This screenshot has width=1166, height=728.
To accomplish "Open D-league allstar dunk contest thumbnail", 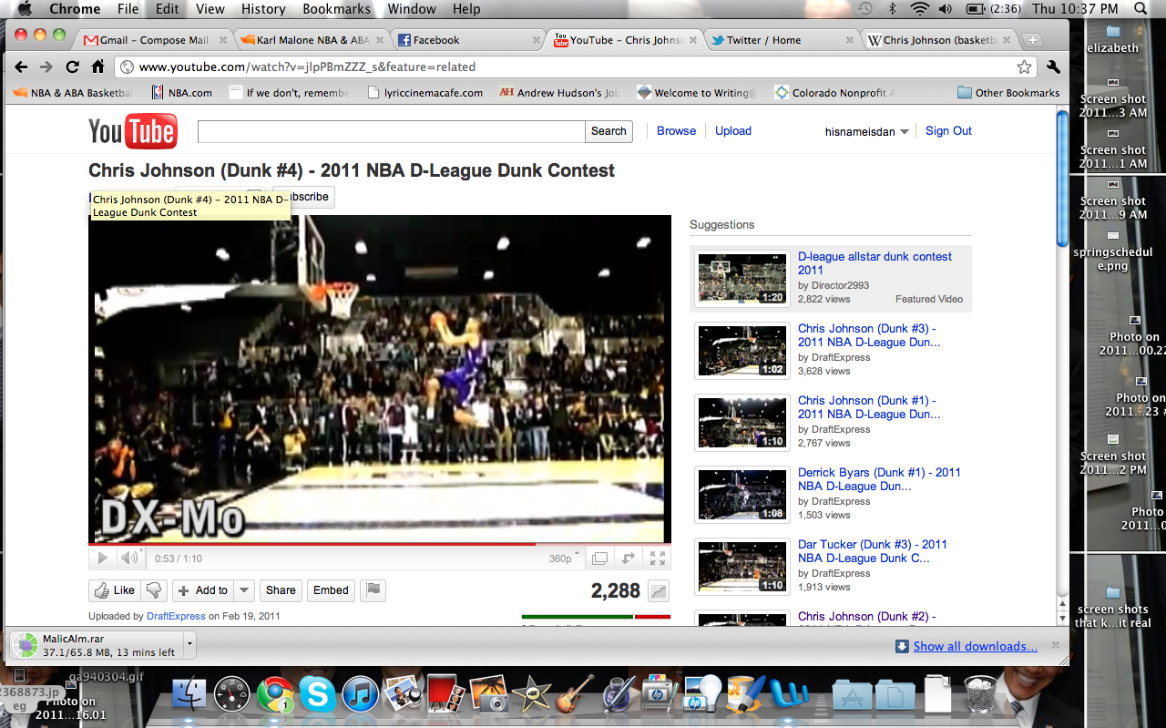I will click(x=742, y=278).
